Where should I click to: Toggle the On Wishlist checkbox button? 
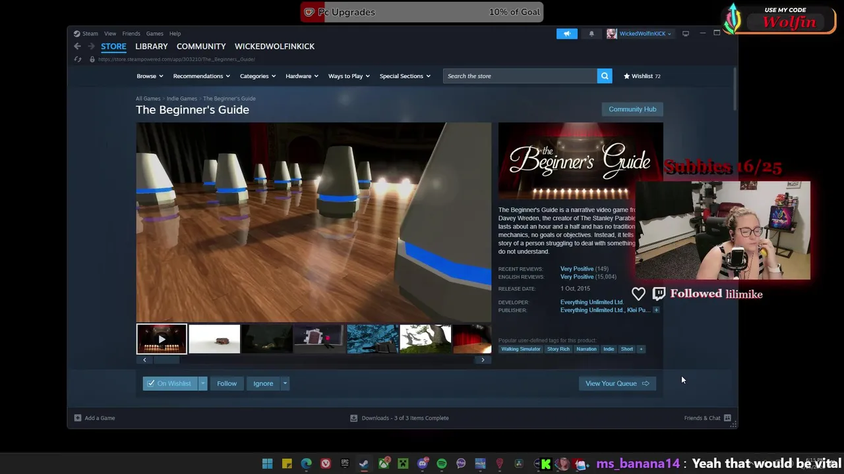[x=169, y=383]
